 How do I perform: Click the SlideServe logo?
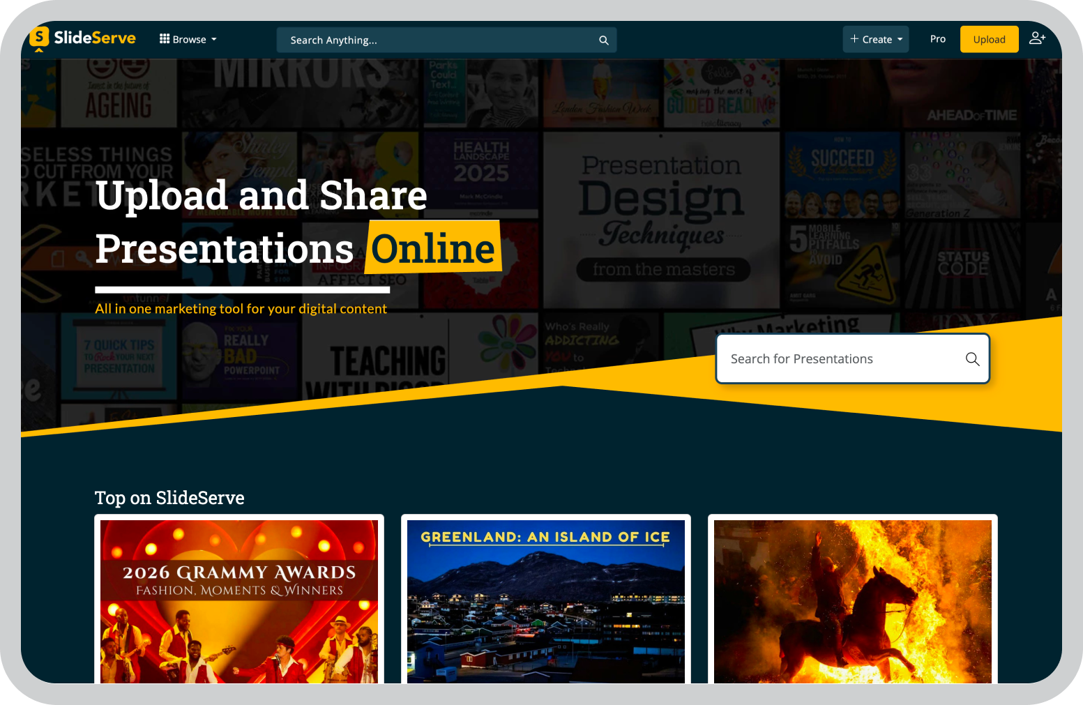click(83, 38)
